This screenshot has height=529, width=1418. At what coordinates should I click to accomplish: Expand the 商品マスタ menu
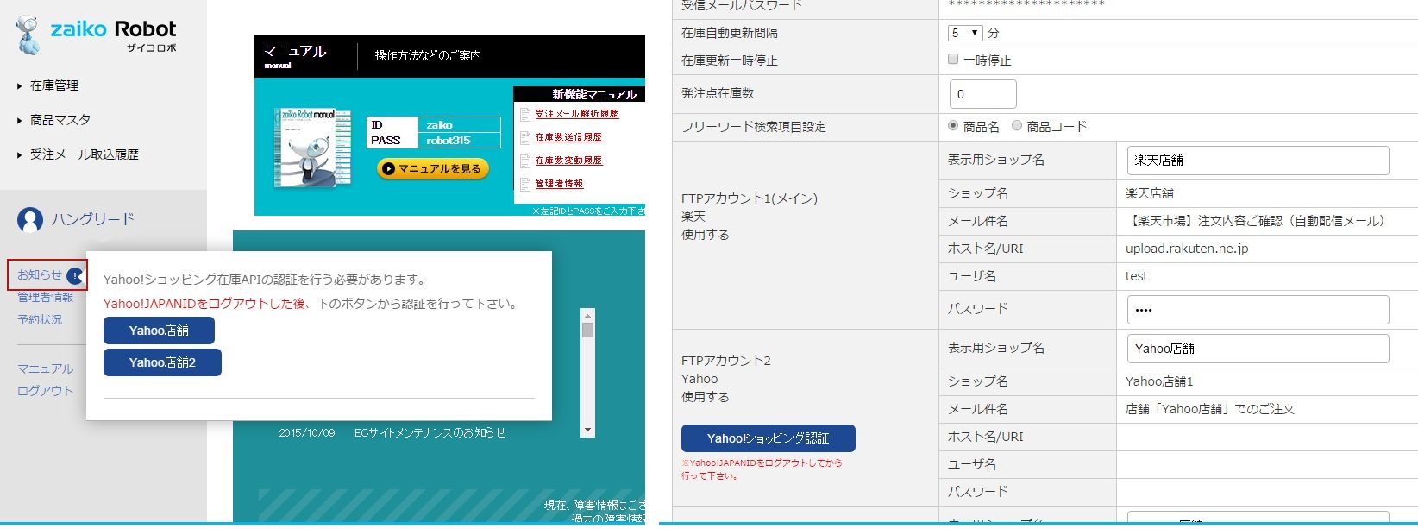pyautogui.click(x=53, y=120)
